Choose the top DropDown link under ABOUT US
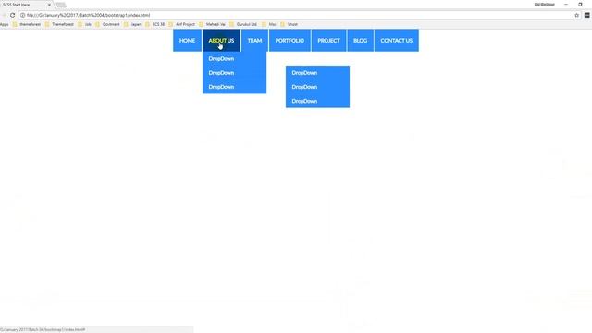Viewport: 592px width, 333px height. pyautogui.click(x=234, y=58)
